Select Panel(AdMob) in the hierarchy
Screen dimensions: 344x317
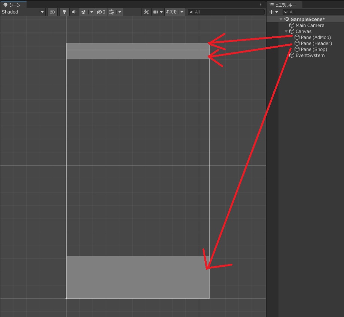pos(316,37)
